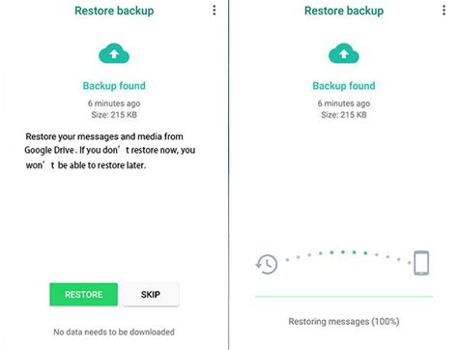Click the right 'Restore backup' title

coord(344,11)
